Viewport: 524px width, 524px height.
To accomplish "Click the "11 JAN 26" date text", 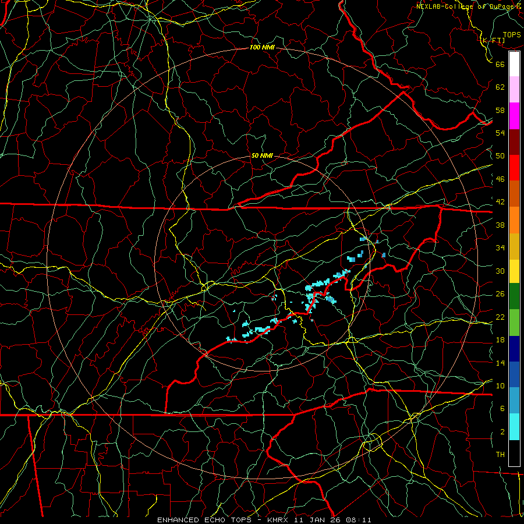I will (318, 520).
